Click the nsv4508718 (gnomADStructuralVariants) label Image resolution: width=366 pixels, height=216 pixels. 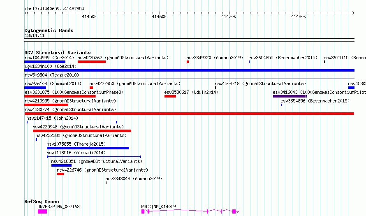(260, 84)
